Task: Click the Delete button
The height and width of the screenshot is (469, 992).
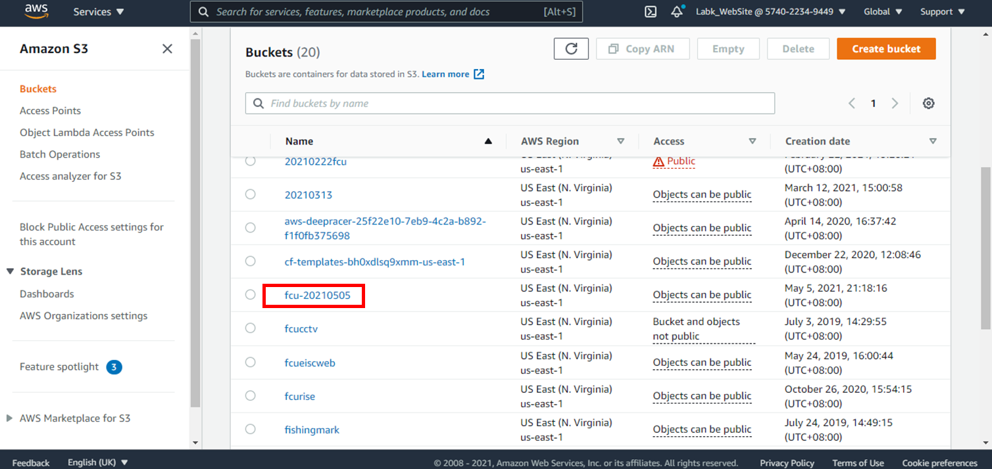Action: (798, 49)
